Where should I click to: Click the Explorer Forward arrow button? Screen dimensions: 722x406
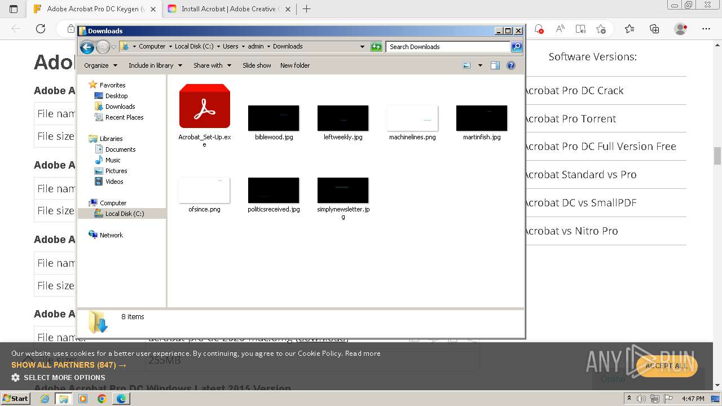[103, 47]
